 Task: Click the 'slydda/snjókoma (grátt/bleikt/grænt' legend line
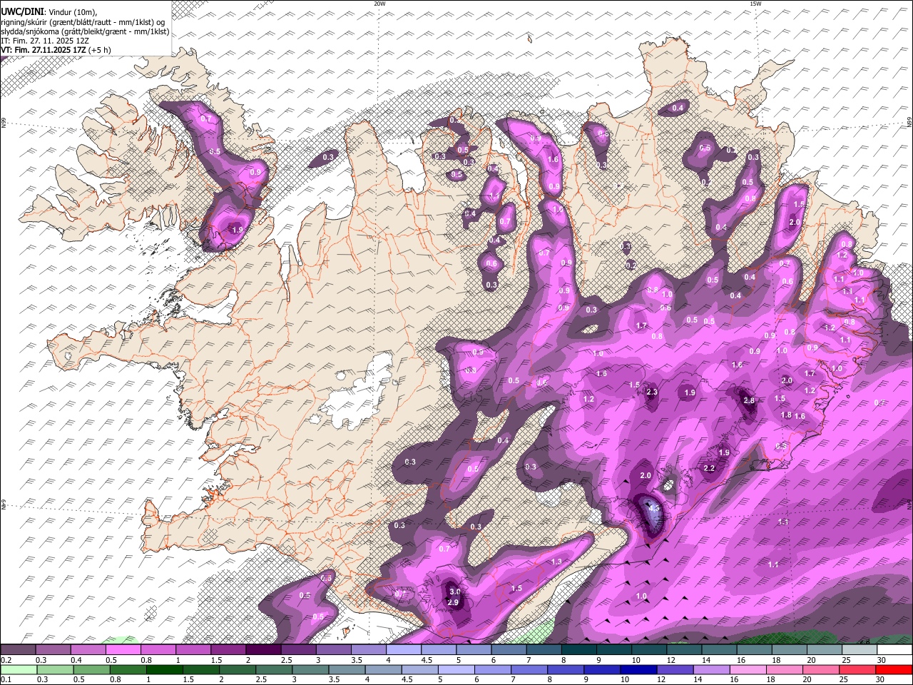[85, 31]
